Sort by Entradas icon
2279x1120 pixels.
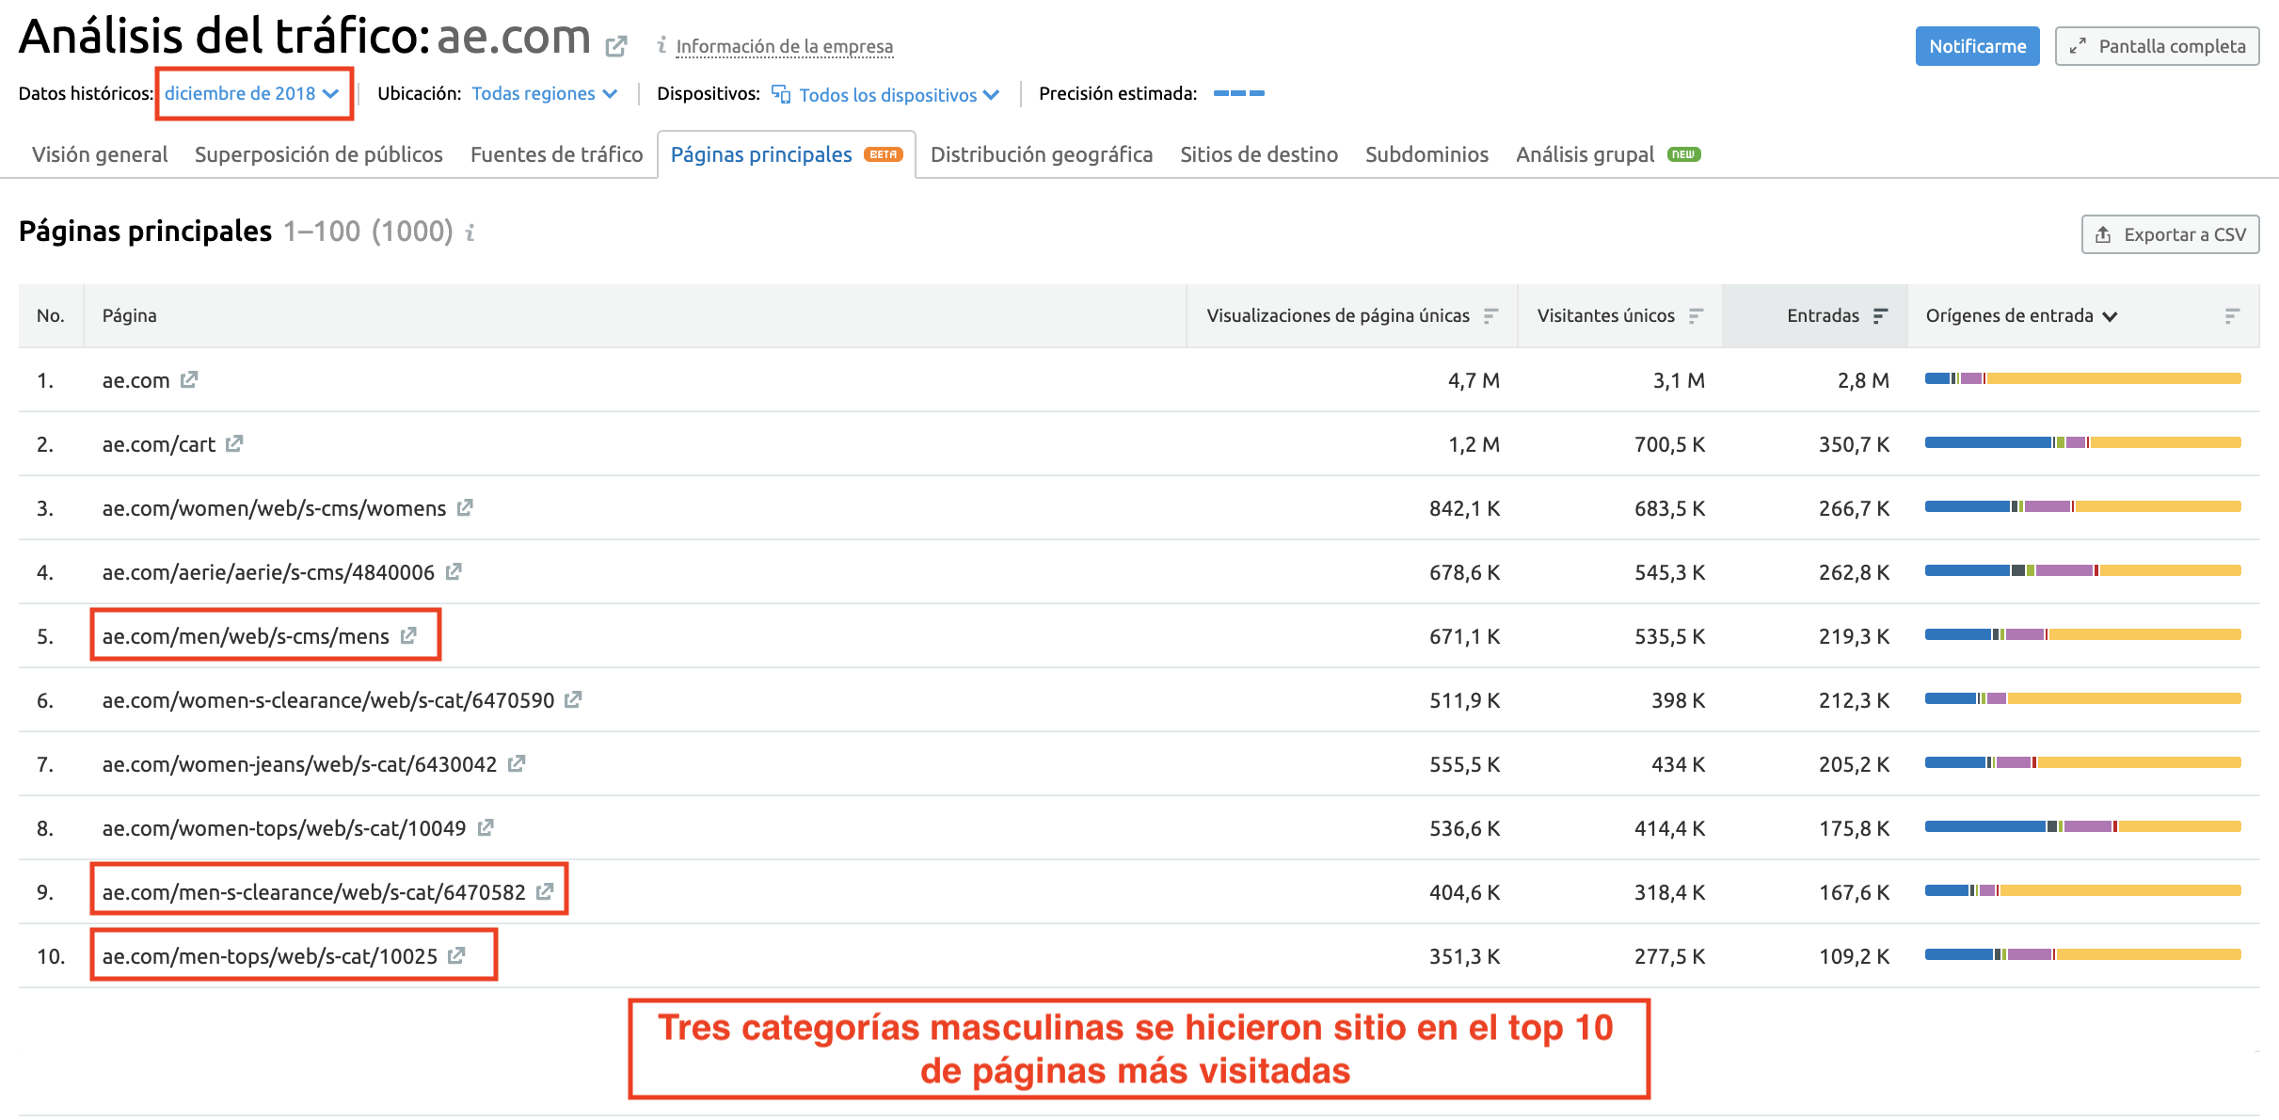(1880, 316)
